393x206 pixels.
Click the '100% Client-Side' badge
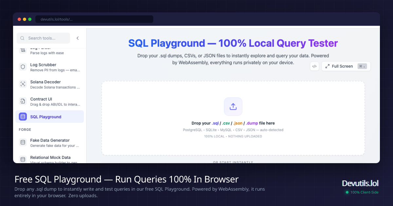pos(362,192)
